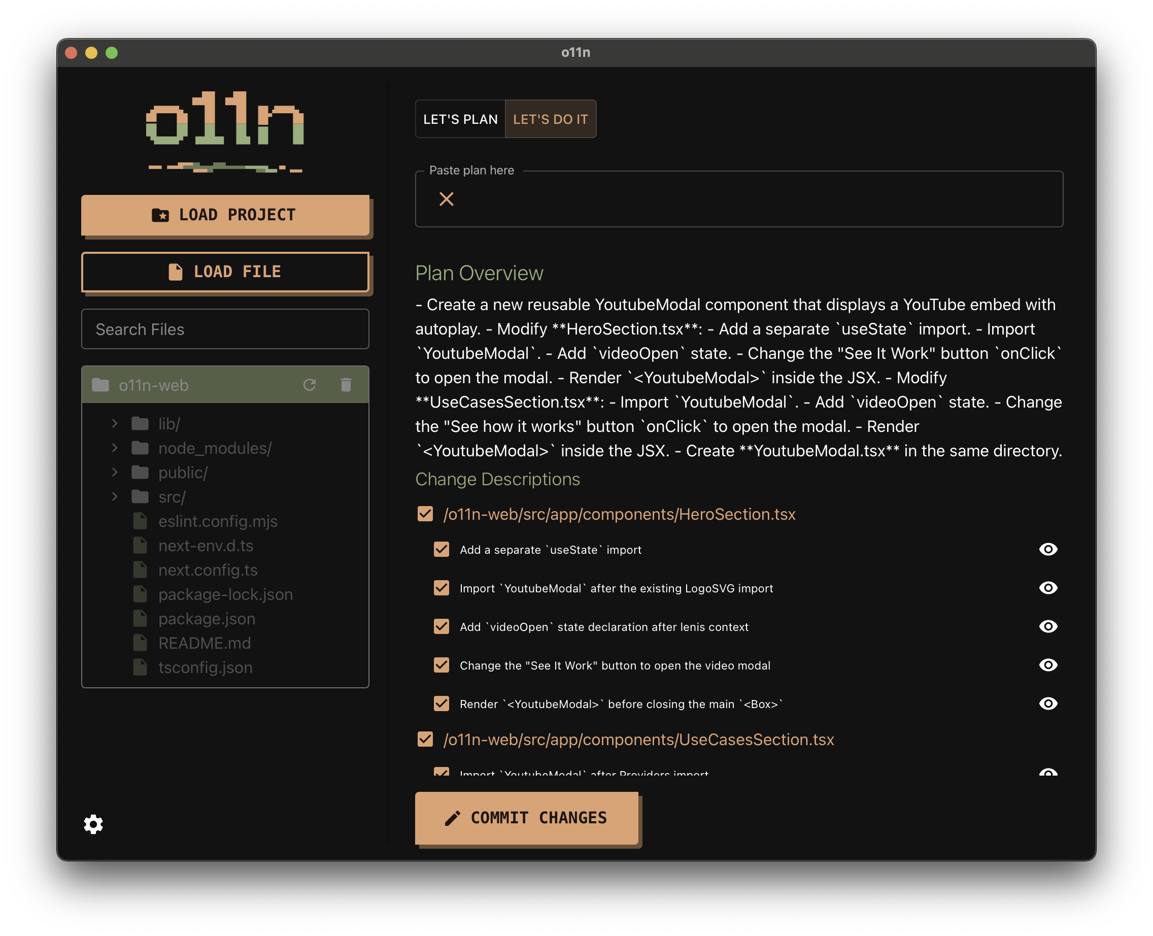Expand the src/ folder
Viewport: 1153px width, 936px height.
(115, 496)
